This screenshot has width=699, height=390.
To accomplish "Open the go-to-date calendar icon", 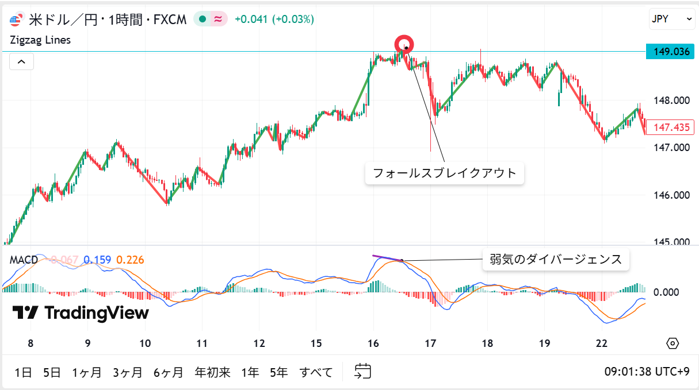I will click(x=362, y=372).
